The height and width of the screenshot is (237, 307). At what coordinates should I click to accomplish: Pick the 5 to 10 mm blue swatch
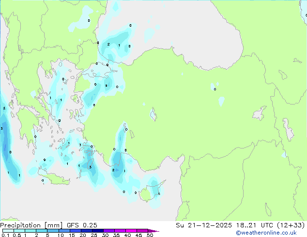point(53,231)
